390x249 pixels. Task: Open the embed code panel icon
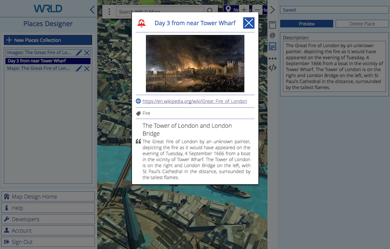pyautogui.click(x=273, y=67)
